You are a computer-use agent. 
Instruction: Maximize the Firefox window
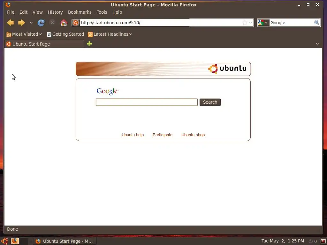point(308,4)
